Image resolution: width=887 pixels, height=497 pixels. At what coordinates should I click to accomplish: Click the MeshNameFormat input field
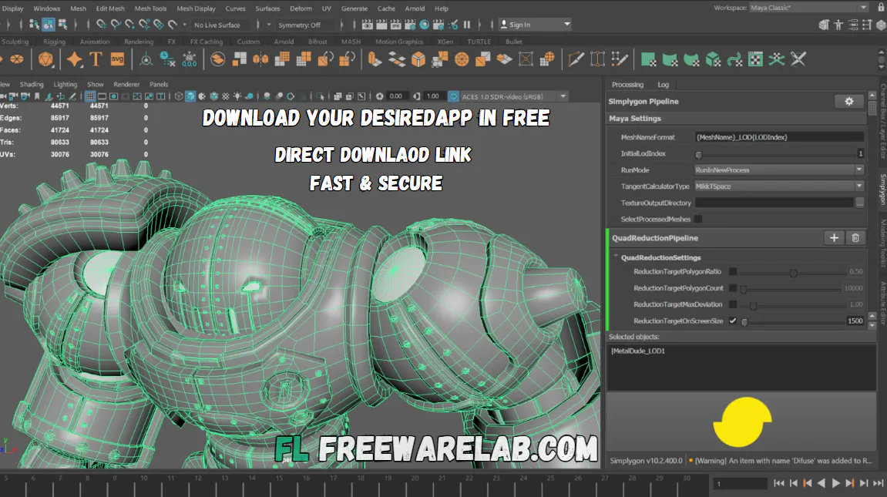point(779,137)
